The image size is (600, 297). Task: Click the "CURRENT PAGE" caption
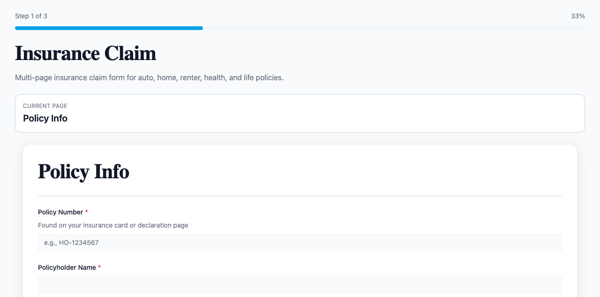45,106
